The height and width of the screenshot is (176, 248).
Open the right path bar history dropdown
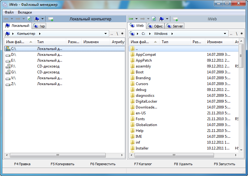tap(225, 34)
